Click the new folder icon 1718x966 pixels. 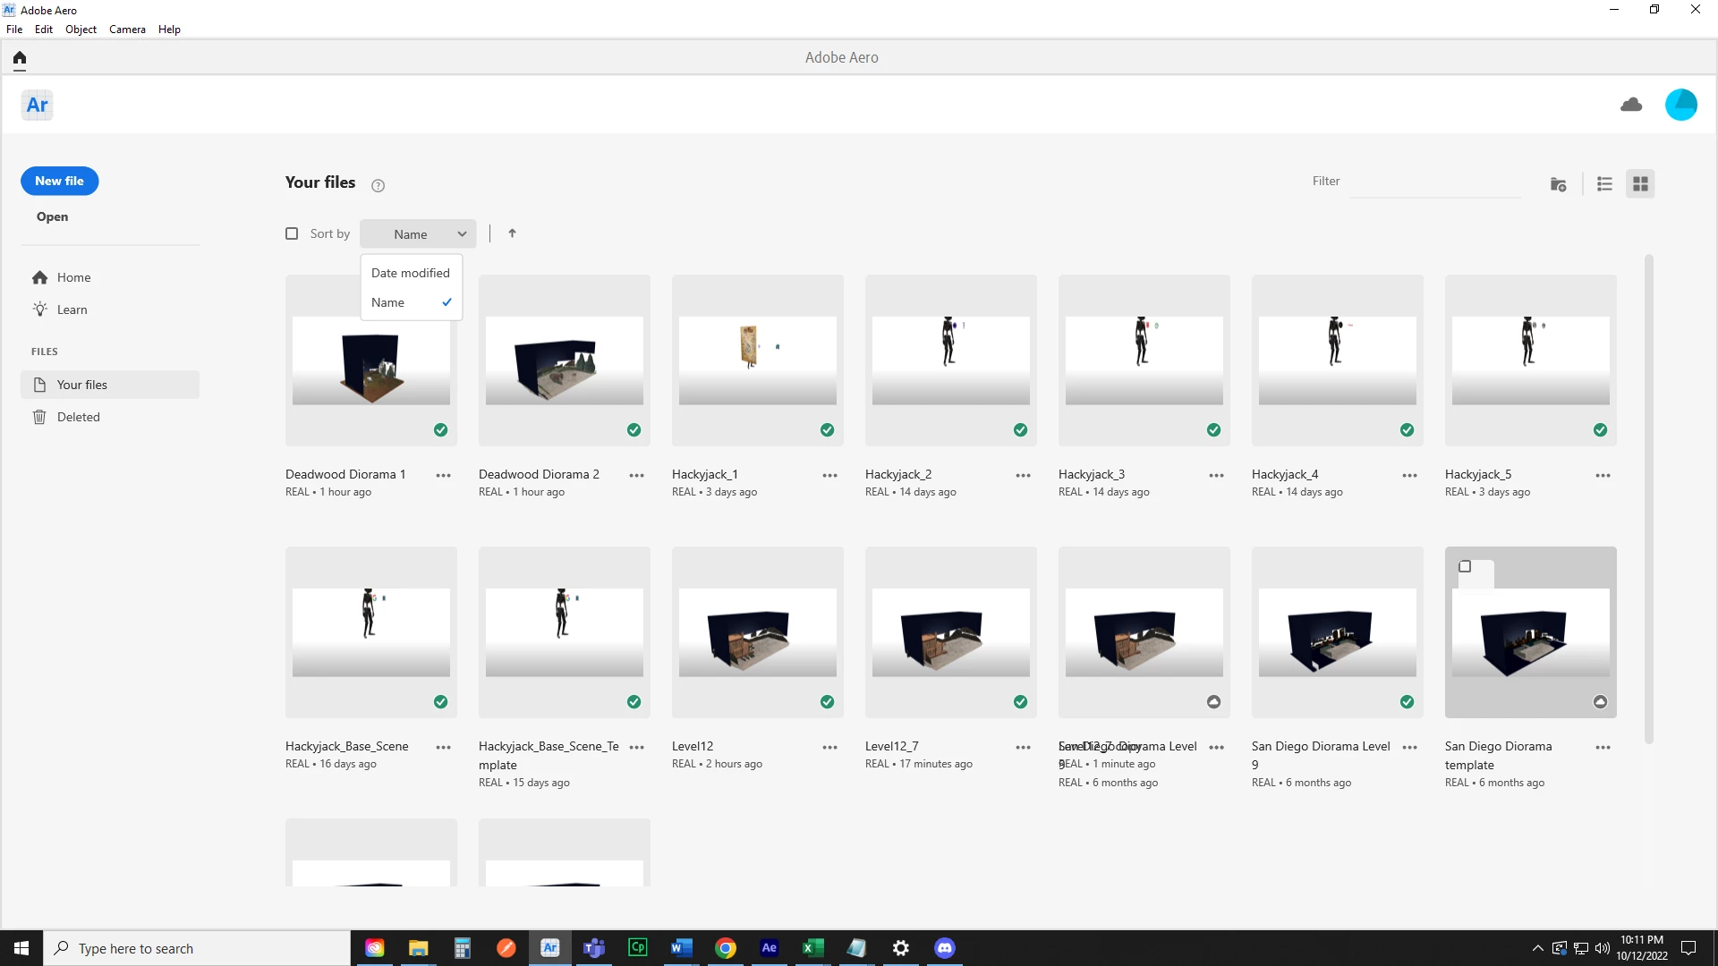(1558, 184)
